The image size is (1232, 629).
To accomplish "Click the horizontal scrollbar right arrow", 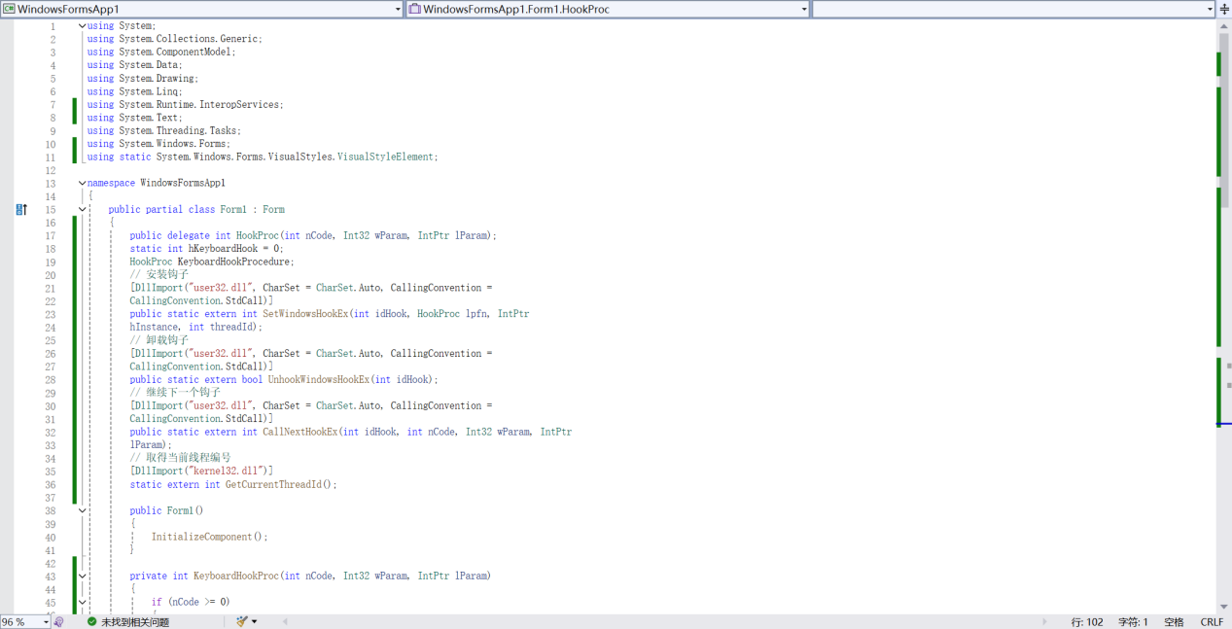I will click(1045, 621).
